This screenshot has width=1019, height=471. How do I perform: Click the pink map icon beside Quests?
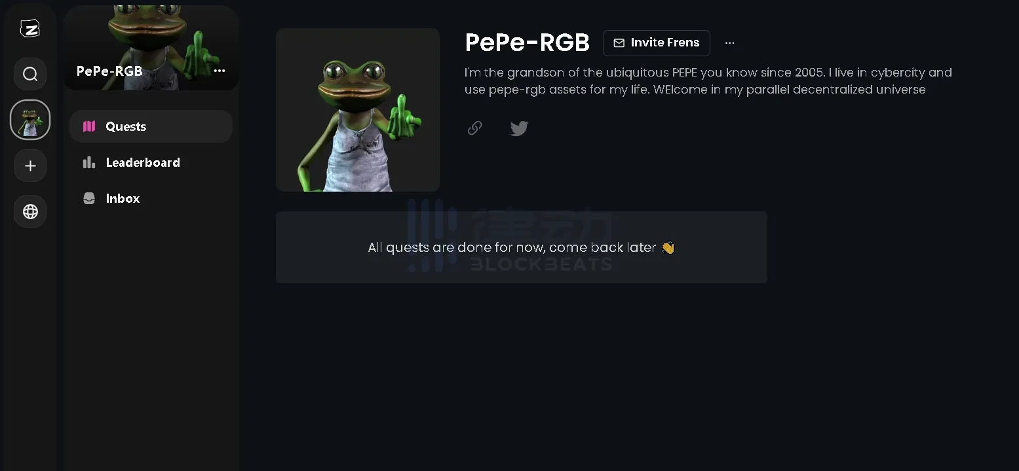(x=89, y=126)
